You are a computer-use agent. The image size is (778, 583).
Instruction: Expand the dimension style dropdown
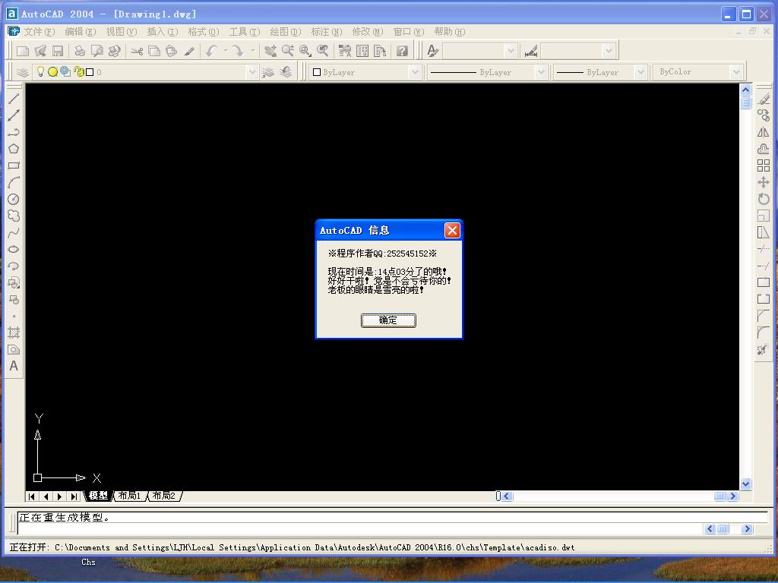point(609,51)
